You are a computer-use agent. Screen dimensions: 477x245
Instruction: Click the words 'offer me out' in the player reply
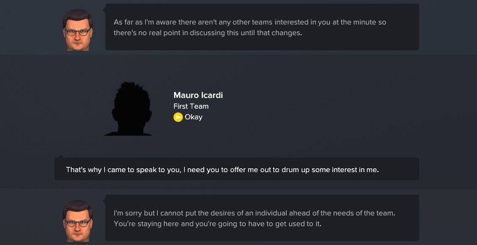click(x=248, y=170)
